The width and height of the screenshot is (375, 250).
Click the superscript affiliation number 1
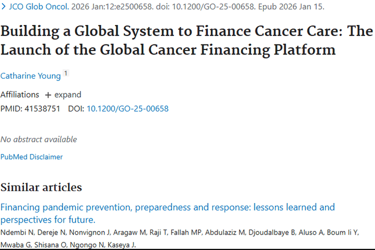click(x=65, y=74)
